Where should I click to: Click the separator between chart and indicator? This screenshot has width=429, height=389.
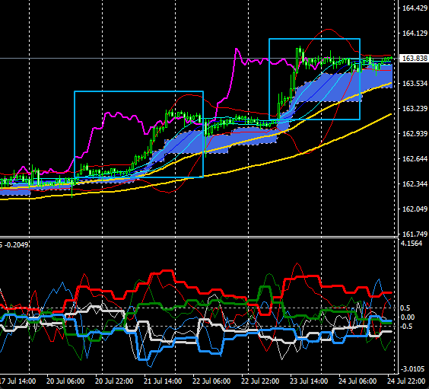point(199,237)
